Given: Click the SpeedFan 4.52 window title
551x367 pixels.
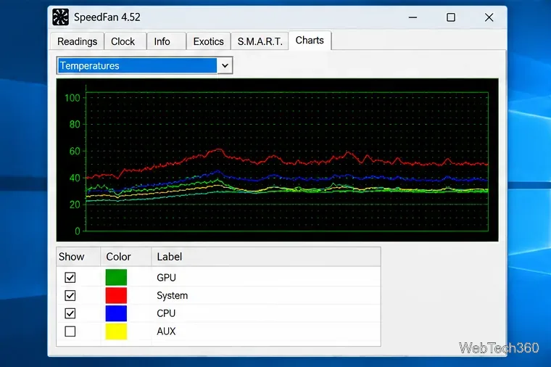Looking at the screenshot, I should (107, 17).
